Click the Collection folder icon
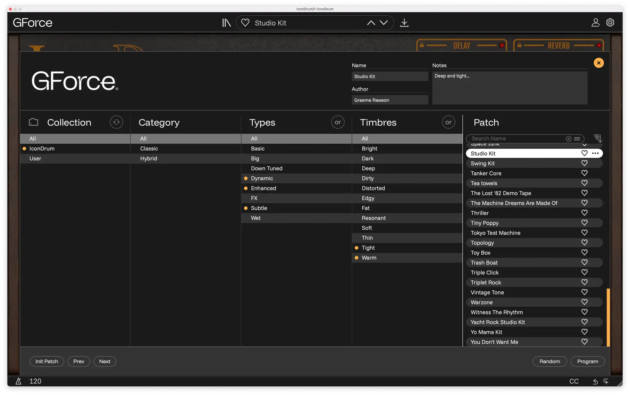The image size is (630, 395). pyautogui.click(x=33, y=122)
